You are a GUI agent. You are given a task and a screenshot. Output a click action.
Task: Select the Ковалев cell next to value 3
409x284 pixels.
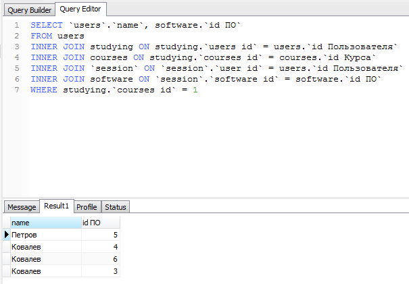[46, 271]
